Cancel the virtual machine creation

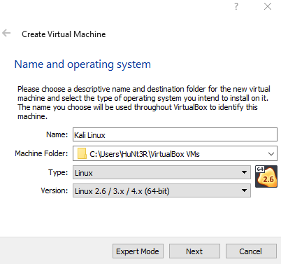click(251, 251)
